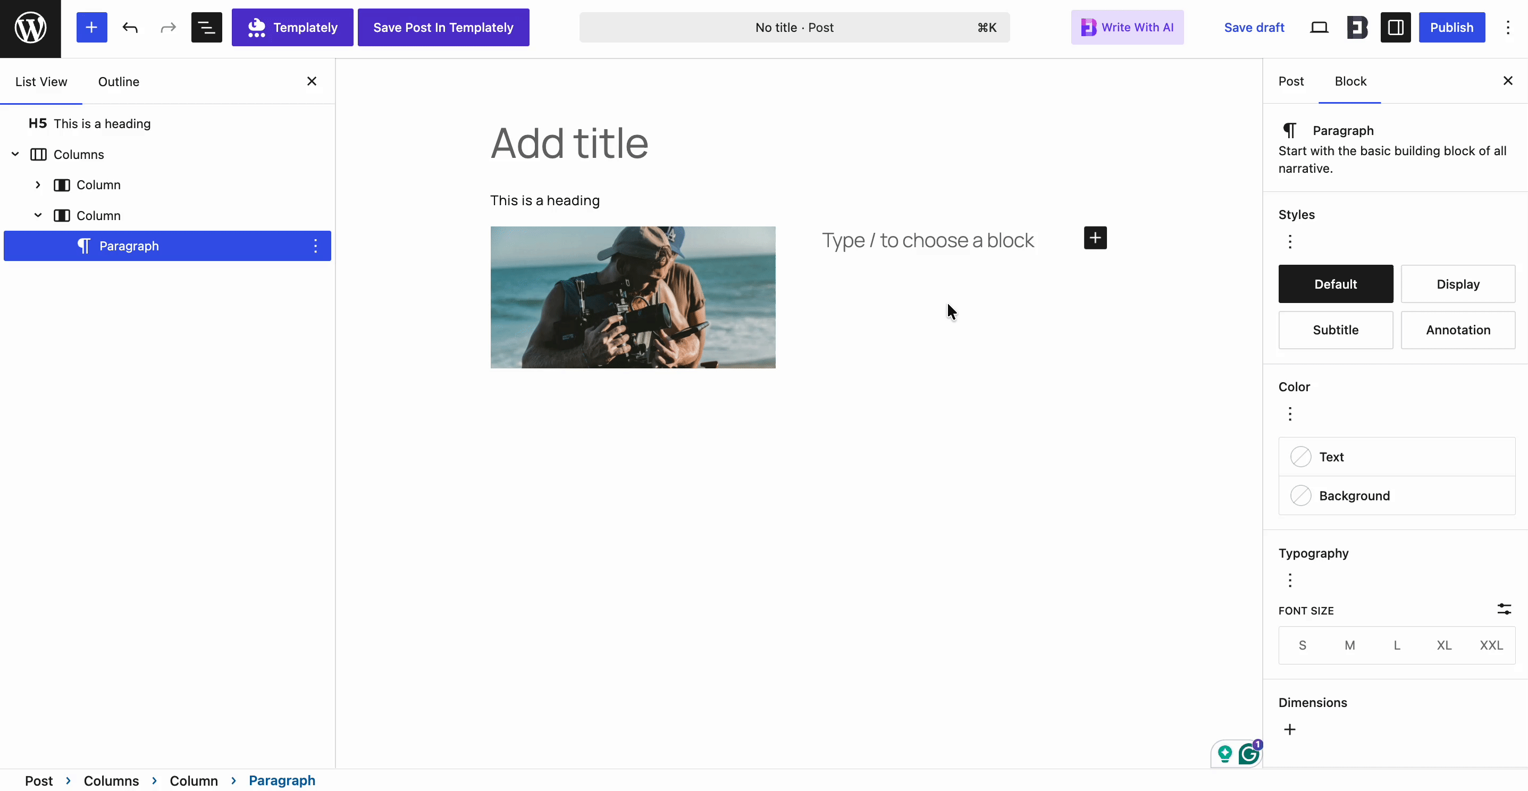Image resolution: width=1528 pixels, height=791 pixels.
Task: Redo the last undone change
Action: point(169,27)
